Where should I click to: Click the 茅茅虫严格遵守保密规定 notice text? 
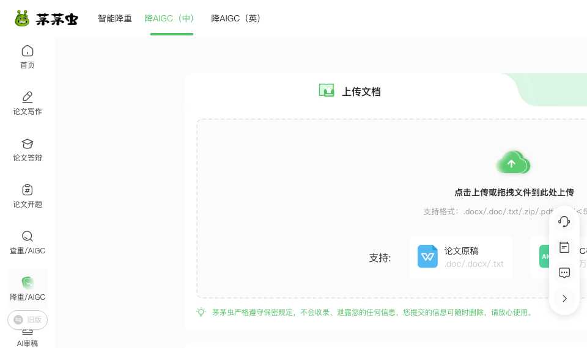point(372,312)
